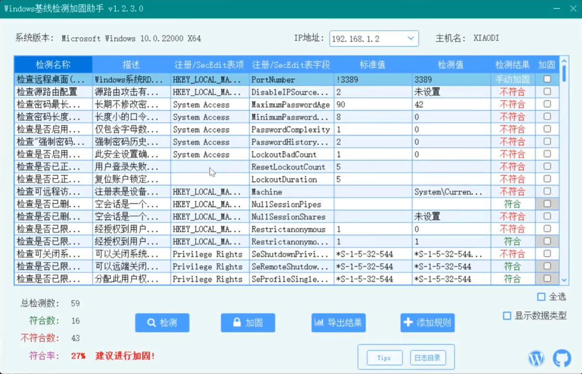Sort by the 检测名称 column header
The image size is (582, 374).
coord(53,65)
